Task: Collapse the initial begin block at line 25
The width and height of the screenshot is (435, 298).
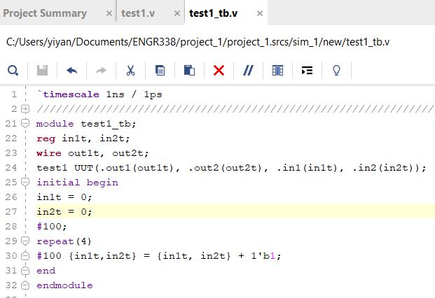Action: (25, 183)
